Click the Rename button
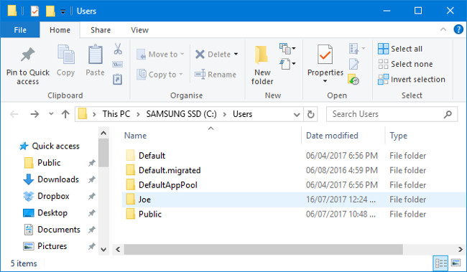Screen dimensions: 467x272 point(215,74)
